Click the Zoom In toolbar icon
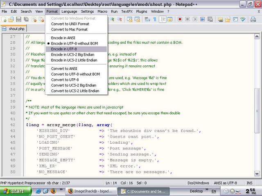Viewport: 262px width, 196px height. coord(112,20)
